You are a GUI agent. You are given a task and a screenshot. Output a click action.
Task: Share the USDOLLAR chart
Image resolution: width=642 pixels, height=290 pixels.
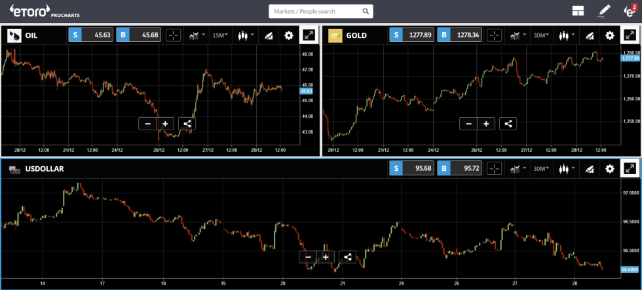(x=347, y=257)
